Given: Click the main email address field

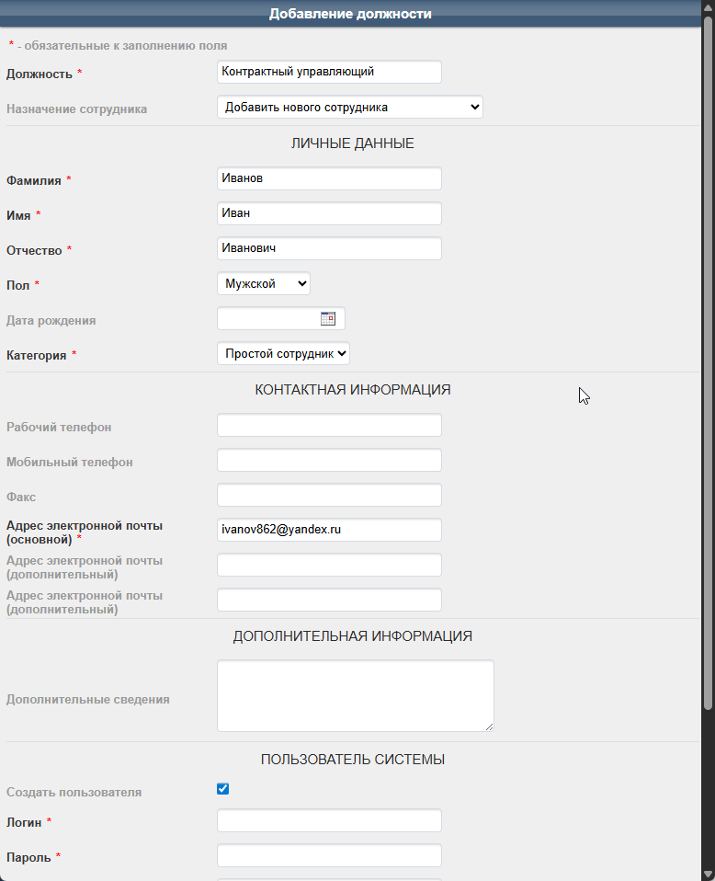Looking at the screenshot, I should pyautogui.click(x=329, y=531).
